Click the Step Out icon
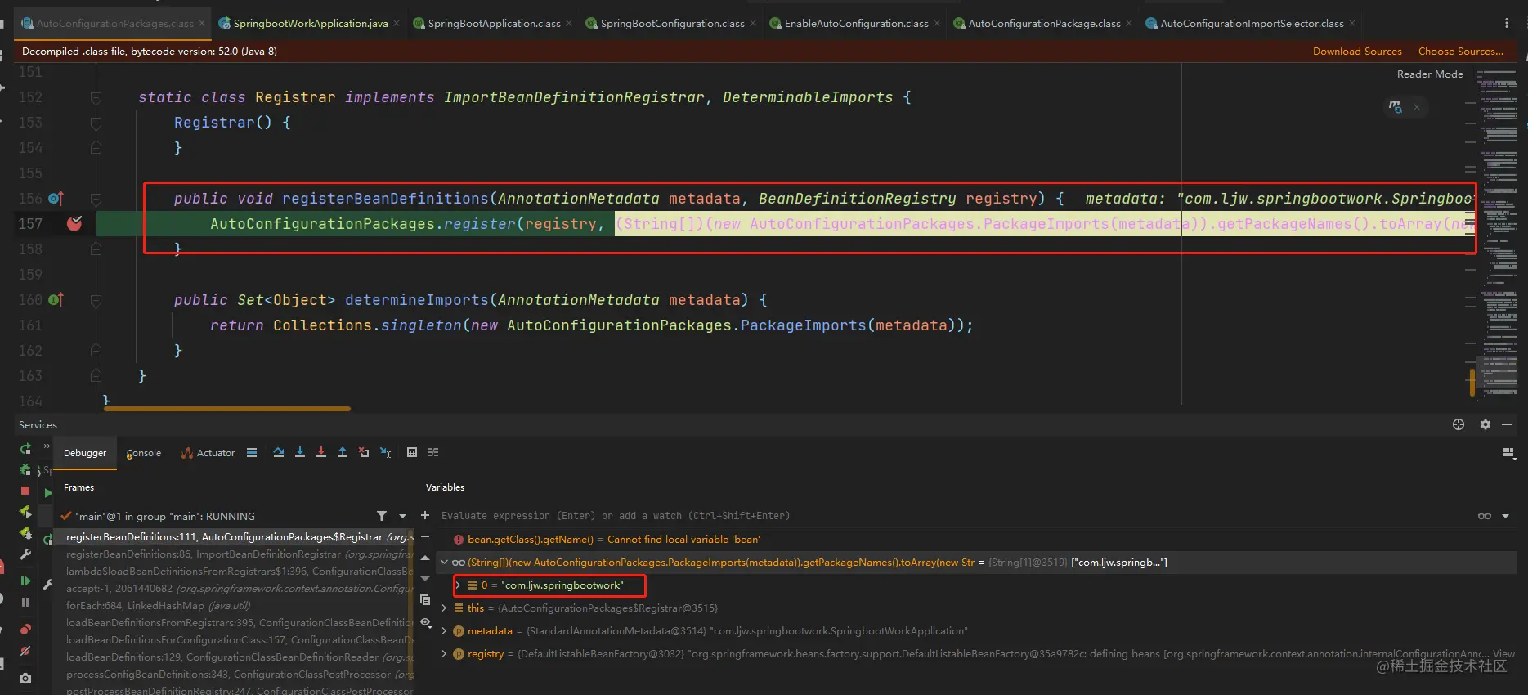Image resolution: width=1528 pixels, height=695 pixels. point(343,452)
